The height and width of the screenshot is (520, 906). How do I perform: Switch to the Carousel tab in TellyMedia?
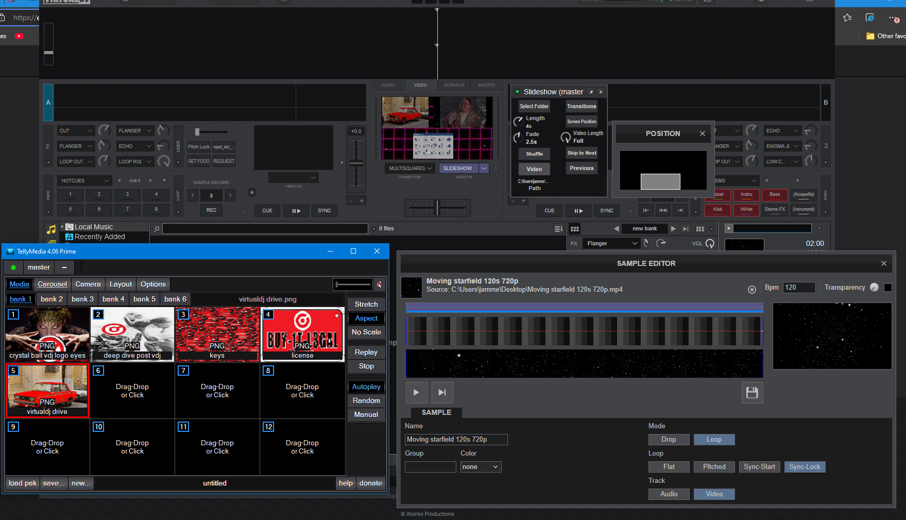[x=52, y=284]
